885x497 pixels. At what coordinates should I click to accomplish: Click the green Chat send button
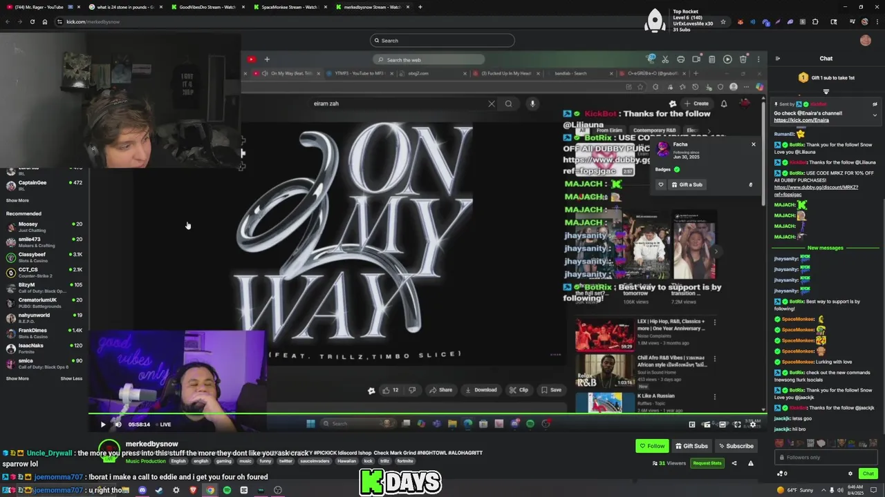click(868, 474)
